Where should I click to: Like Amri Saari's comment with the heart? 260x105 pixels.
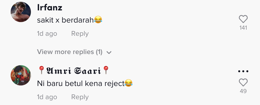pyautogui.click(x=243, y=82)
